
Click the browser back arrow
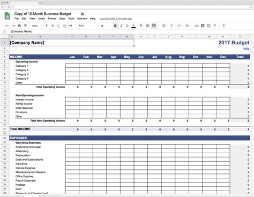[2, 7]
